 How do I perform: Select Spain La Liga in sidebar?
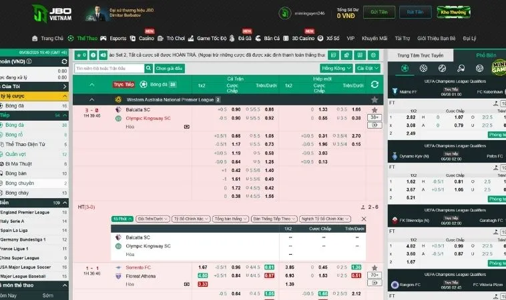click(x=34, y=231)
